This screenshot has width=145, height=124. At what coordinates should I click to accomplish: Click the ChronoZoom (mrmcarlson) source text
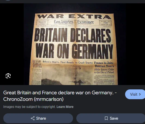coord(33,99)
